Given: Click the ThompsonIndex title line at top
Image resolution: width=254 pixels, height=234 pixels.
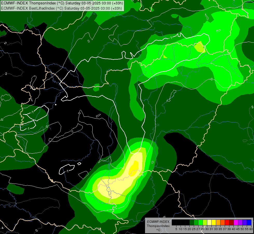Looking at the screenshot, I should pos(62,3).
